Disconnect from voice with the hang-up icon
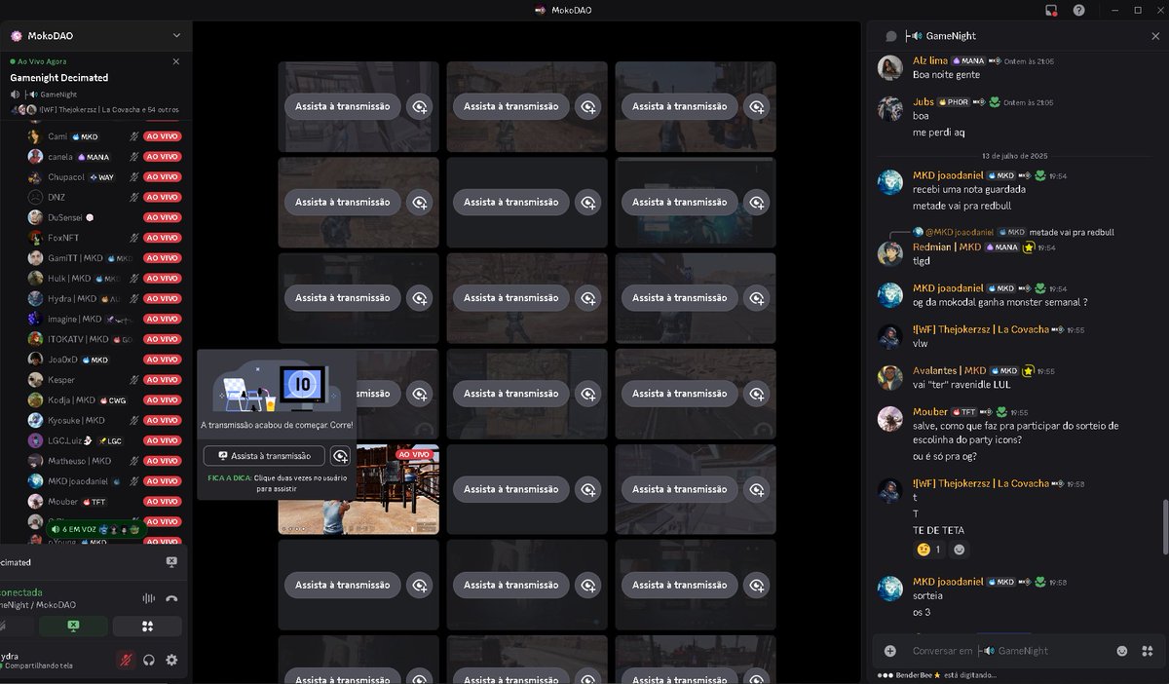Image resolution: width=1169 pixels, height=684 pixels. [171, 599]
